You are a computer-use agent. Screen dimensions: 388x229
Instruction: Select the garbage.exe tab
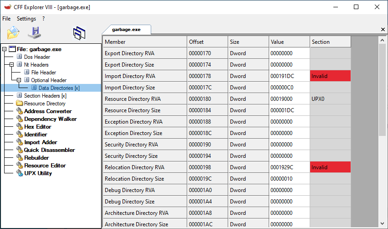coord(126,29)
